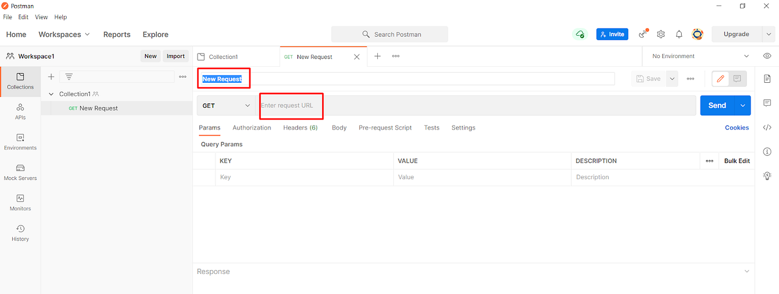779x294 pixels.
Task: Click the Import button
Action: pyautogui.click(x=176, y=56)
